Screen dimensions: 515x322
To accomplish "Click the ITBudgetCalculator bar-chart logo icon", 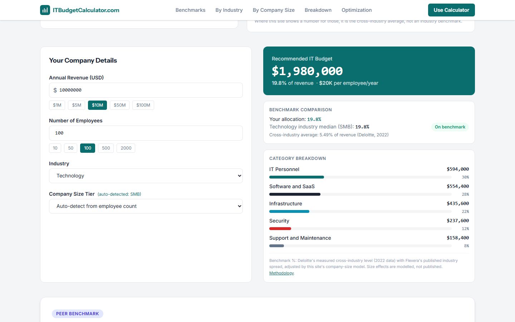I will pos(45,10).
